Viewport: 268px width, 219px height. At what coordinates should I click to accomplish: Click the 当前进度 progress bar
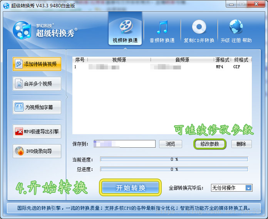coord(174,159)
